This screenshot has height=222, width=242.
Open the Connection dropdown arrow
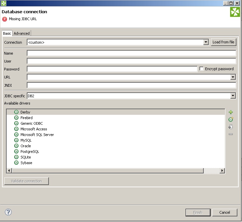(206, 42)
